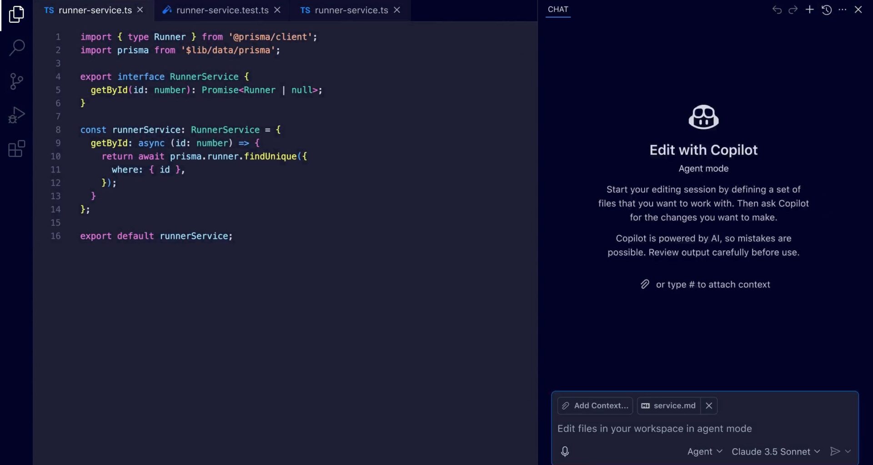
Task: Open the Explorer sidebar icon
Action: click(x=17, y=15)
